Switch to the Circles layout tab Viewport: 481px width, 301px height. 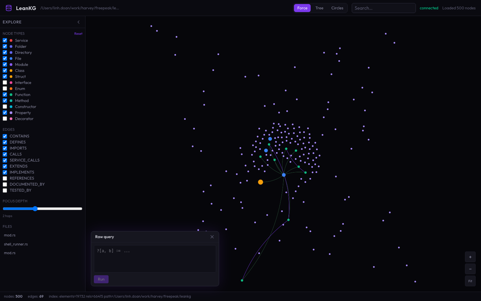coord(337,8)
